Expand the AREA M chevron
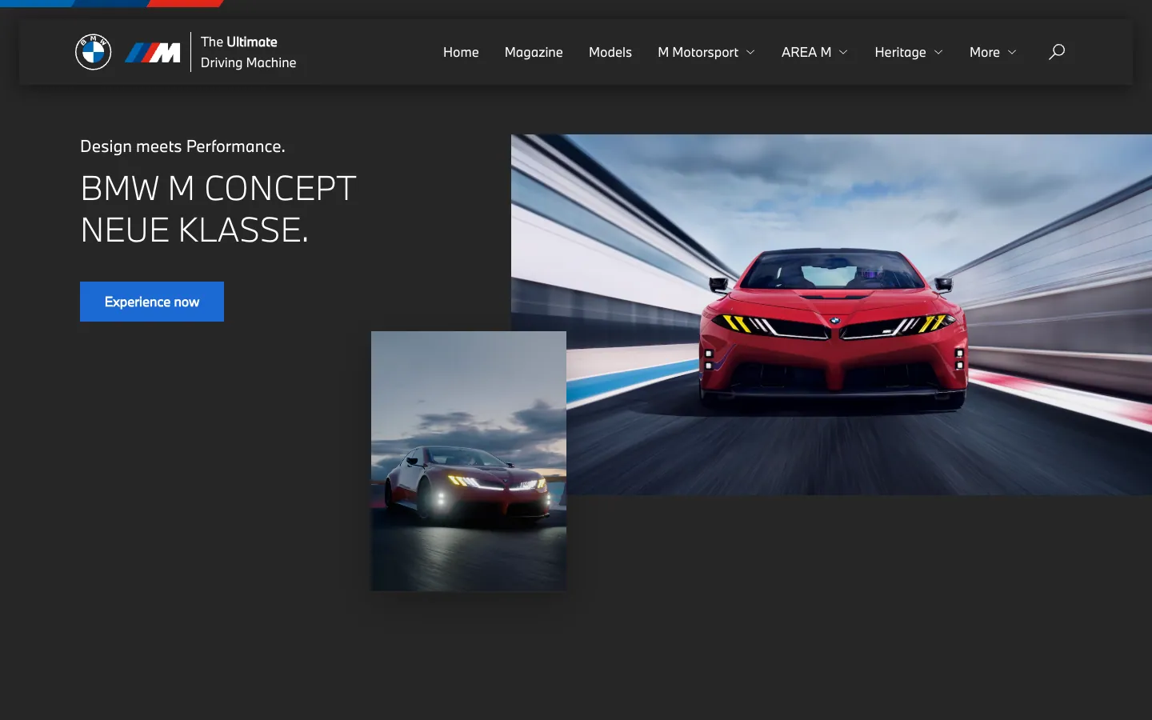 point(843,52)
